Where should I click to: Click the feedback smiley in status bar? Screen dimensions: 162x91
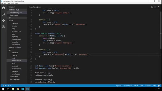[x=159, y=86]
